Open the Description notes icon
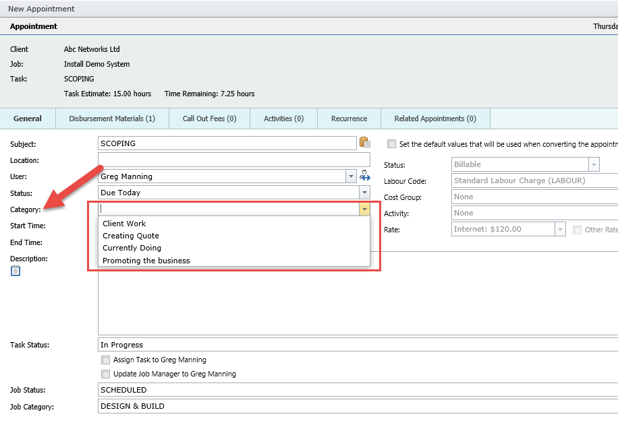The height and width of the screenshot is (433, 618). [15, 271]
